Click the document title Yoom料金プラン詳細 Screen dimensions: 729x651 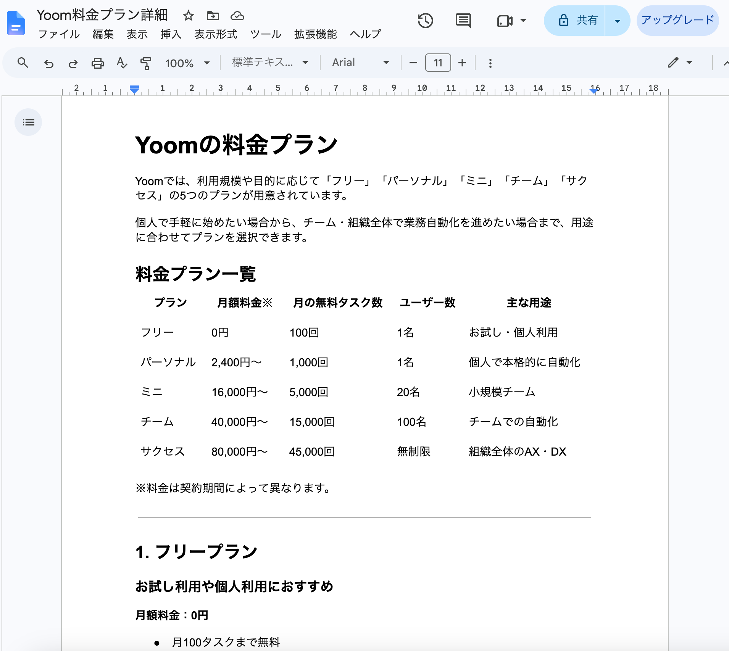[x=102, y=15]
